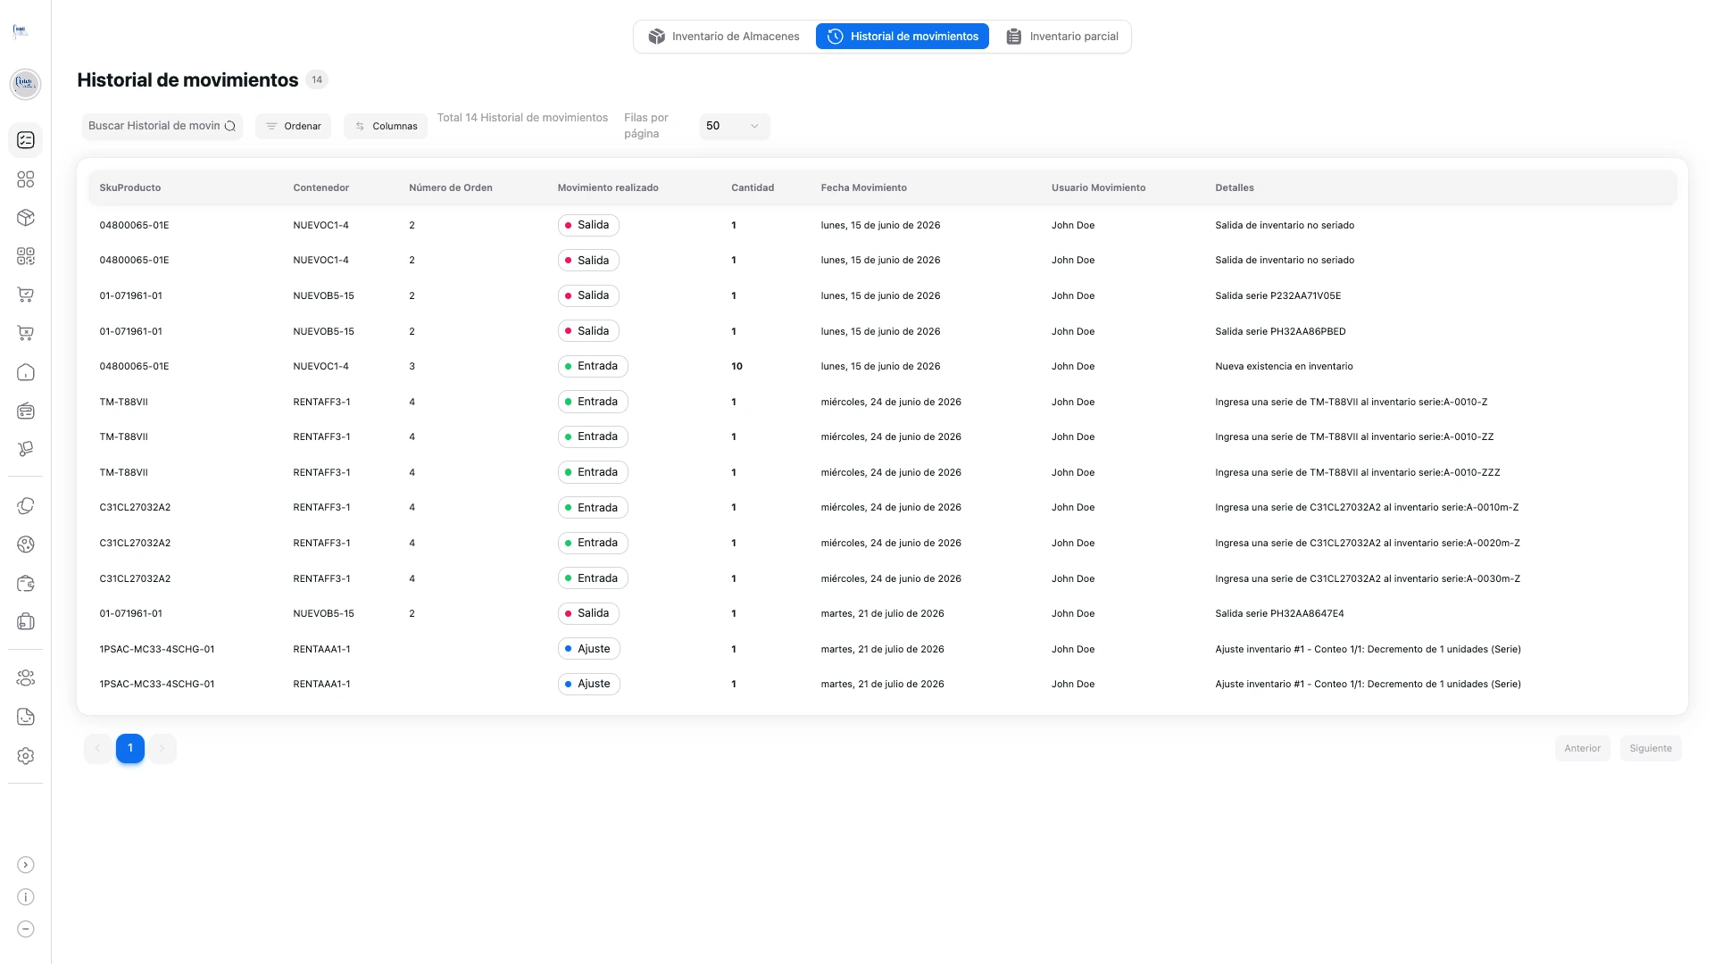
Task: Open the 3D box products icon in sidebar
Action: click(26, 218)
